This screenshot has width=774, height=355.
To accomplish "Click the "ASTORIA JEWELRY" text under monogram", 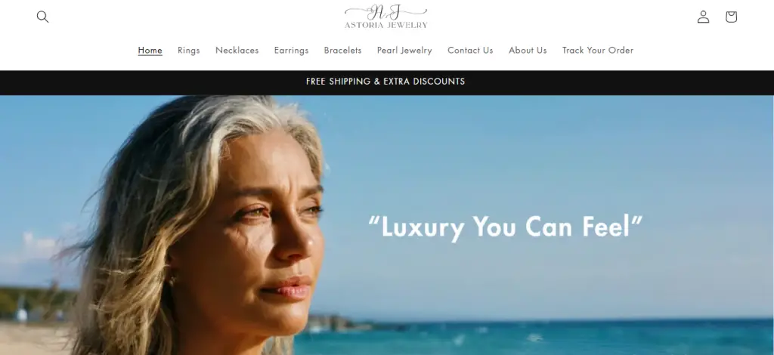I will [386, 25].
